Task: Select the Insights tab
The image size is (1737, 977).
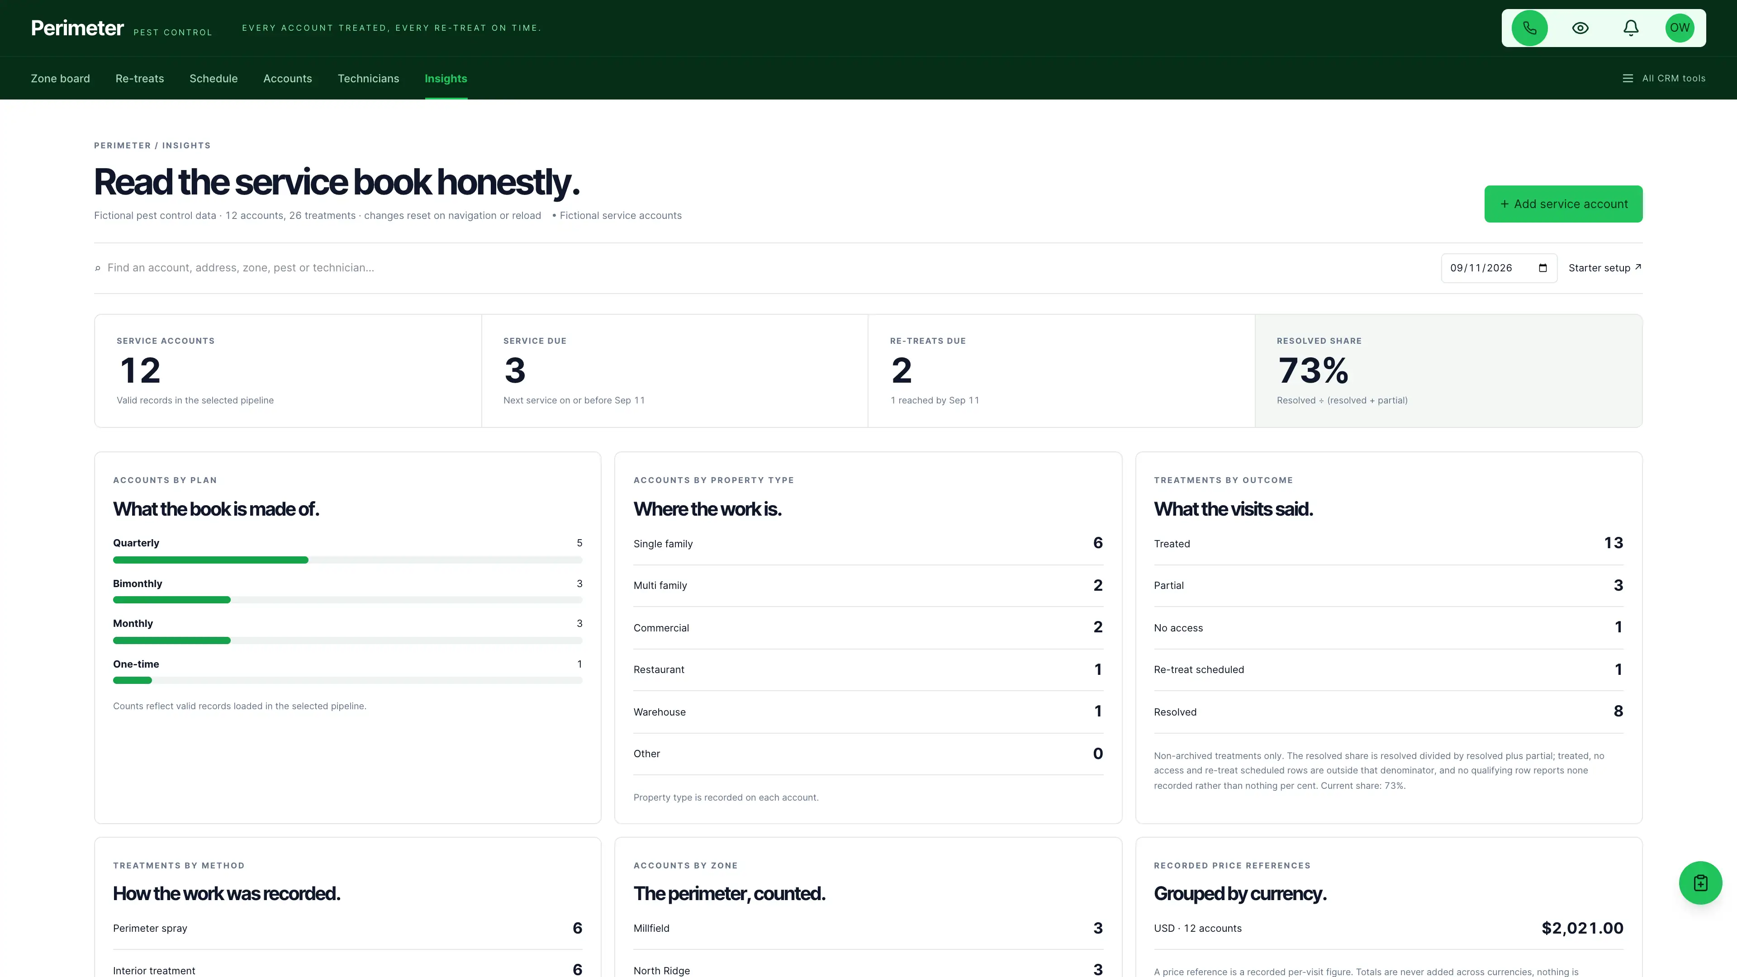Action: [446, 78]
